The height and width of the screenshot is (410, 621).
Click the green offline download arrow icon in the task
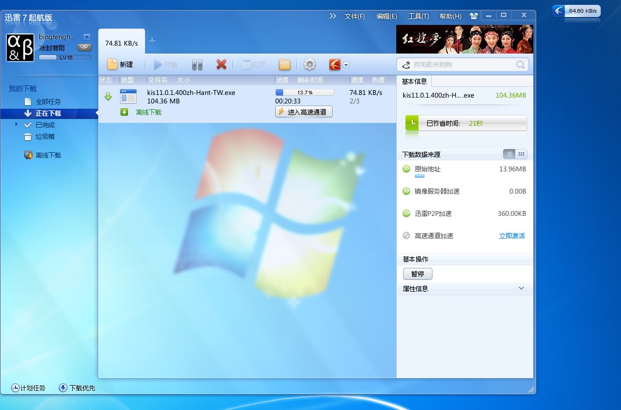(124, 112)
